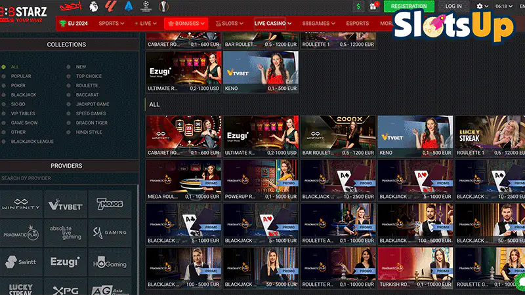
Task: Select the Asia Gaming AG provider logo
Action: pyautogui.click(x=110, y=286)
